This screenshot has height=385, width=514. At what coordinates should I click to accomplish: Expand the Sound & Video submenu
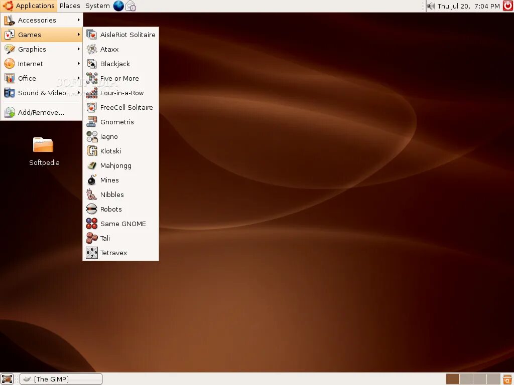coord(42,93)
